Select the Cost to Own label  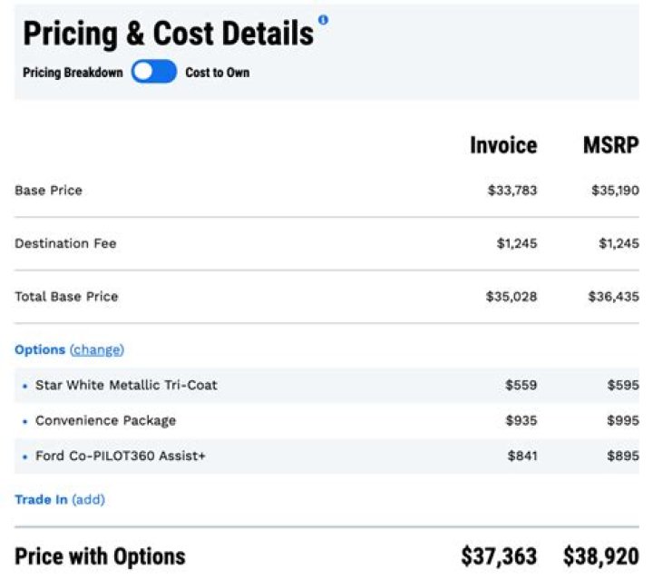[x=218, y=73]
